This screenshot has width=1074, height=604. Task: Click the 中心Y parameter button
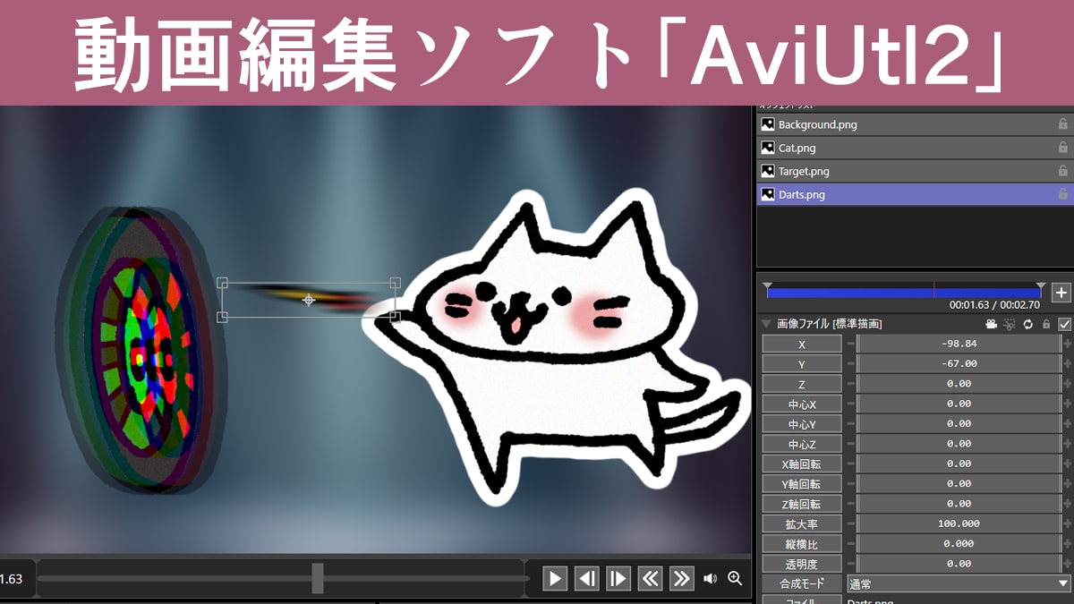pyautogui.click(x=802, y=424)
